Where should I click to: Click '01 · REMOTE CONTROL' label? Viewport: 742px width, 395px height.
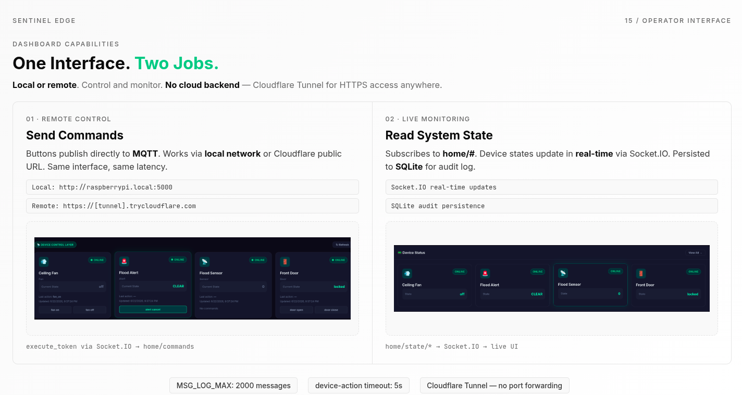[x=68, y=119]
